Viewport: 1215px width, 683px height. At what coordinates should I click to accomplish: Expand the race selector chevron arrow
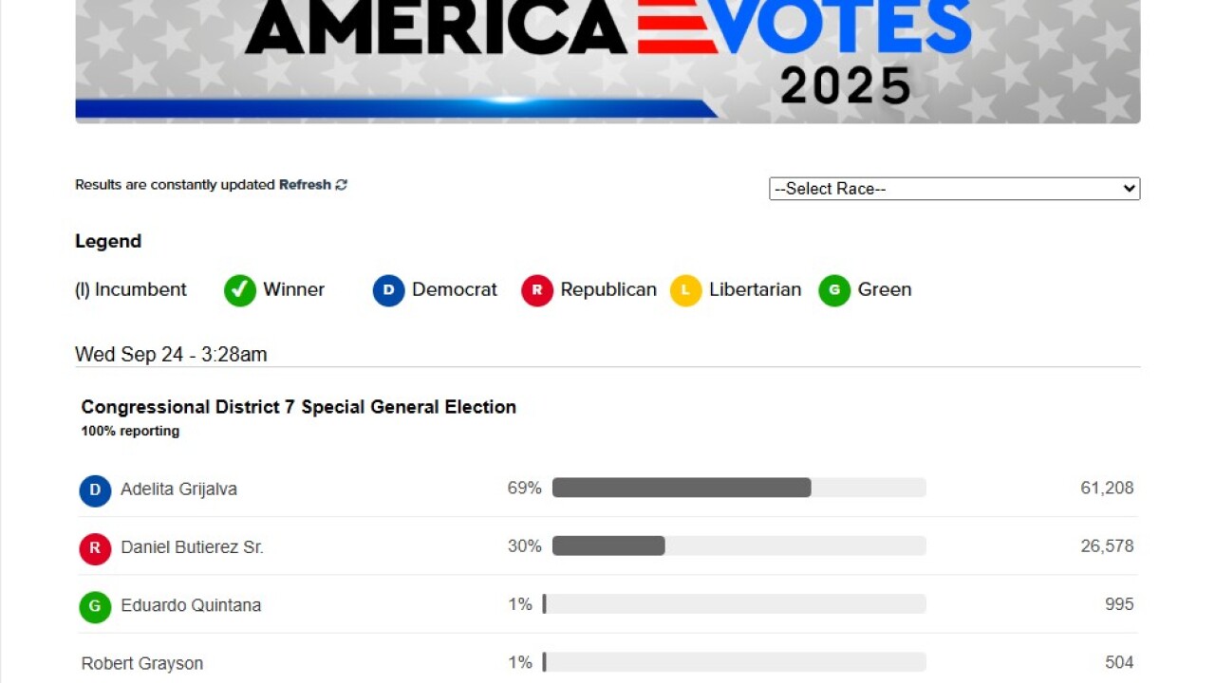[1128, 188]
